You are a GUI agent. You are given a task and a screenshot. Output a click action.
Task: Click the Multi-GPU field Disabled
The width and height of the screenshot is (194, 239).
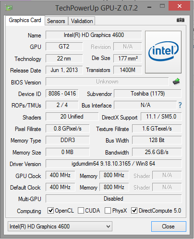114,199
